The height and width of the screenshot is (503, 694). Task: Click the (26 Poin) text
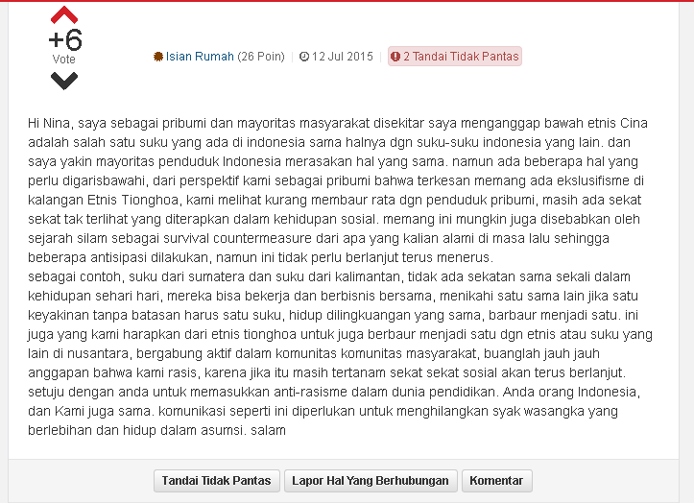[x=261, y=57]
